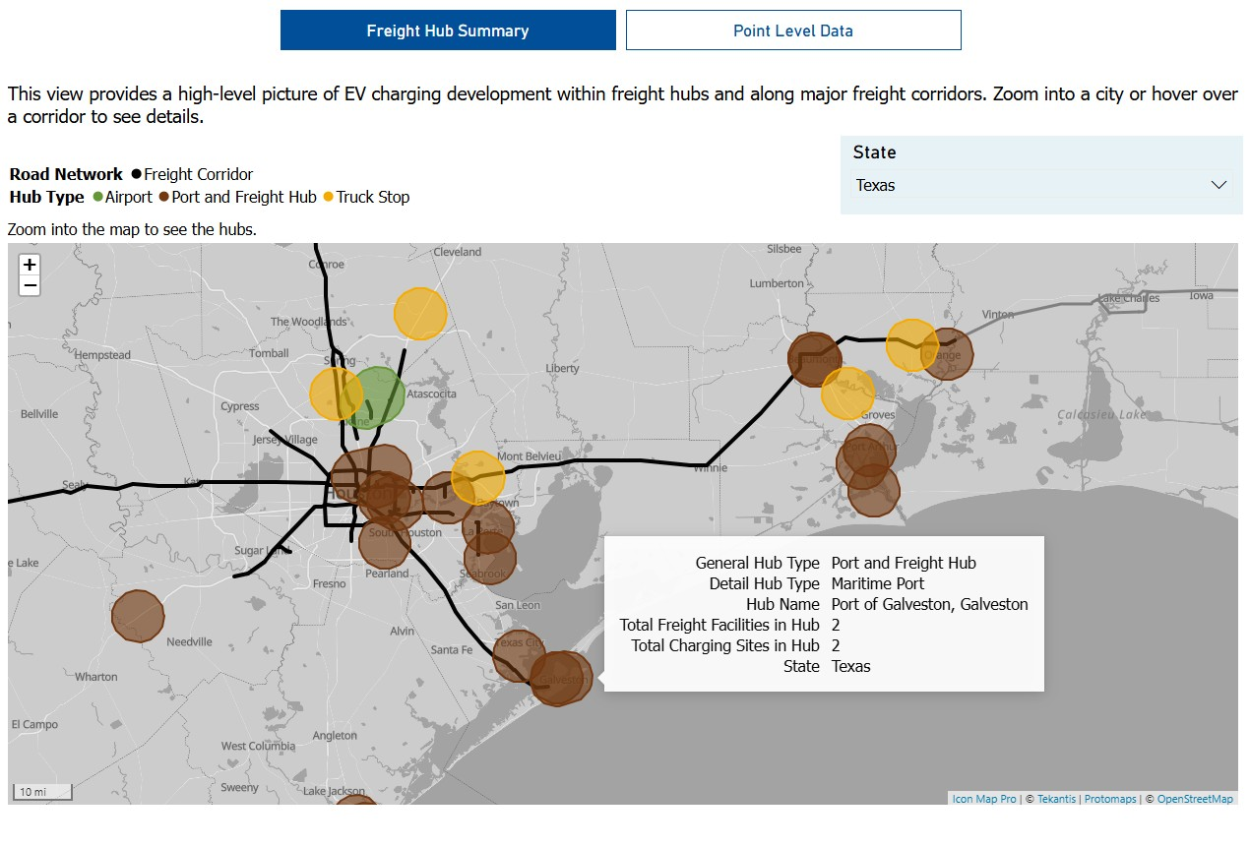Screen dimensions: 1250x848
Task: Click the Port of Galveston hub circle
Action: click(x=559, y=679)
